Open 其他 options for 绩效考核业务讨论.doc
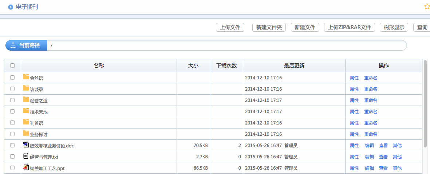Viewport: 430px width, 174px height. click(397, 145)
